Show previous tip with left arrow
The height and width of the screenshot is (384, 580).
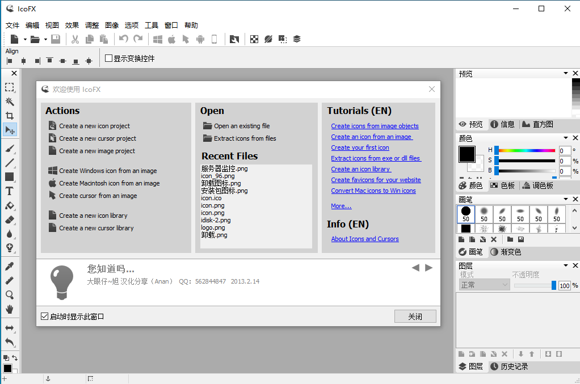[x=415, y=268]
